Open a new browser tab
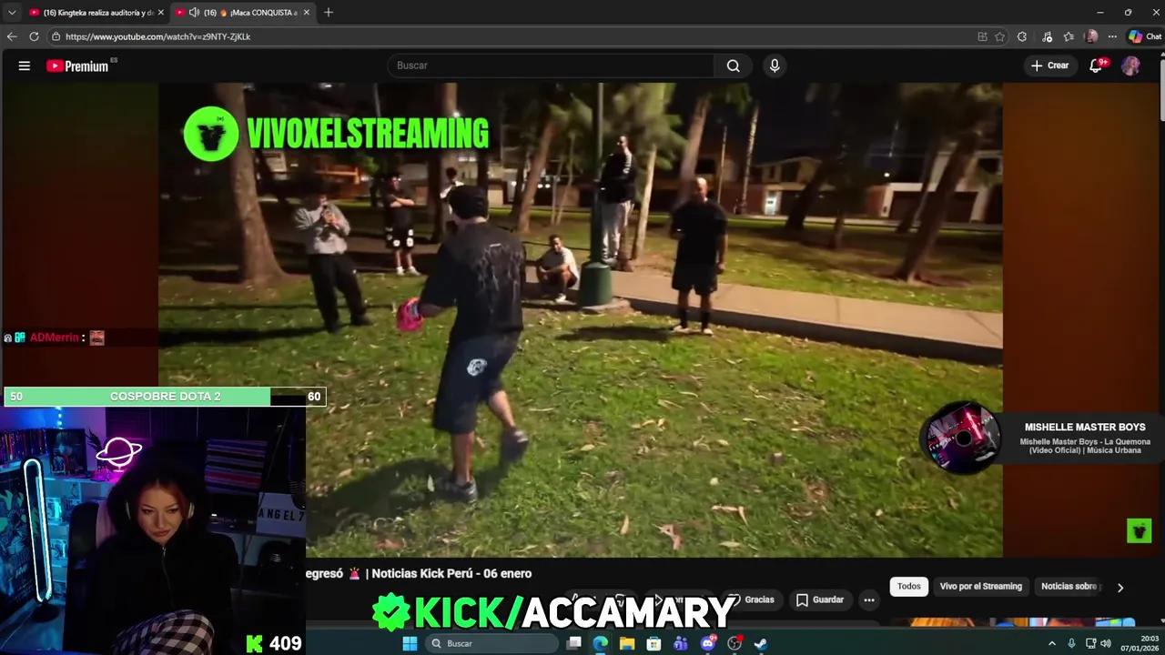The width and height of the screenshot is (1165, 655). (x=329, y=13)
